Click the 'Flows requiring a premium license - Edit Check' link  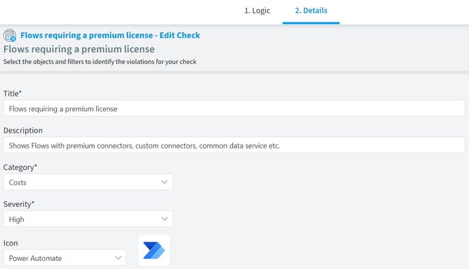click(110, 35)
